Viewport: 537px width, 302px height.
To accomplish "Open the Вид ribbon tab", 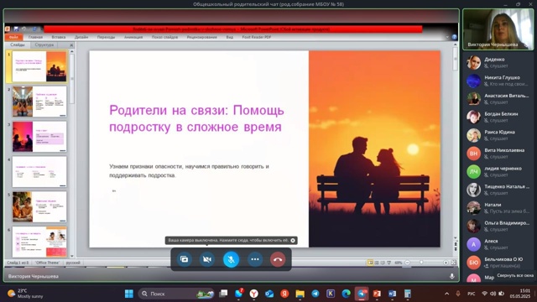I will click(x=229, y=37).
